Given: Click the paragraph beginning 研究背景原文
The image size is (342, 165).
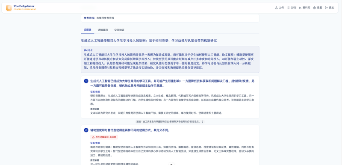Looking at the screenshot, I should (172, 100).
